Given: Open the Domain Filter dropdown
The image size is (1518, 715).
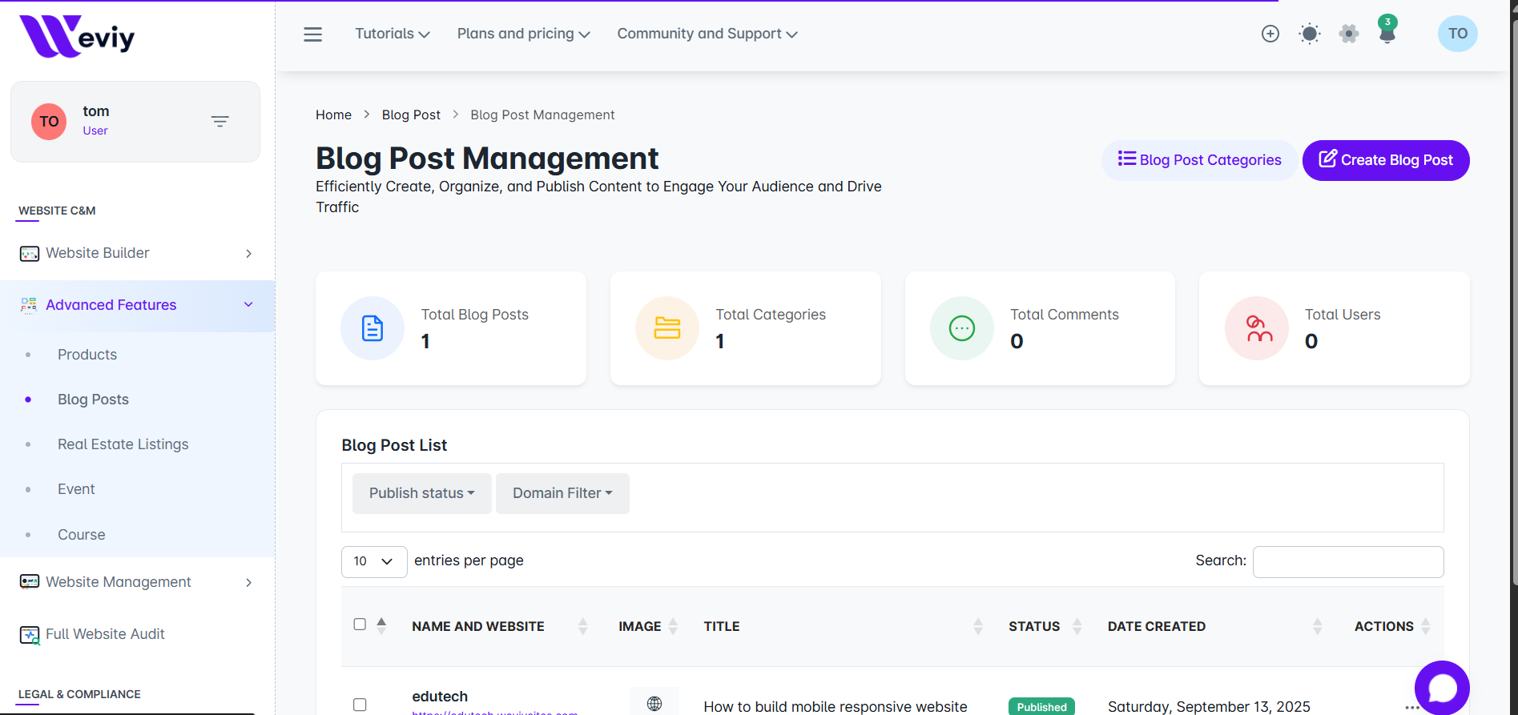Looking at the screenshot, I should point(562,493).
